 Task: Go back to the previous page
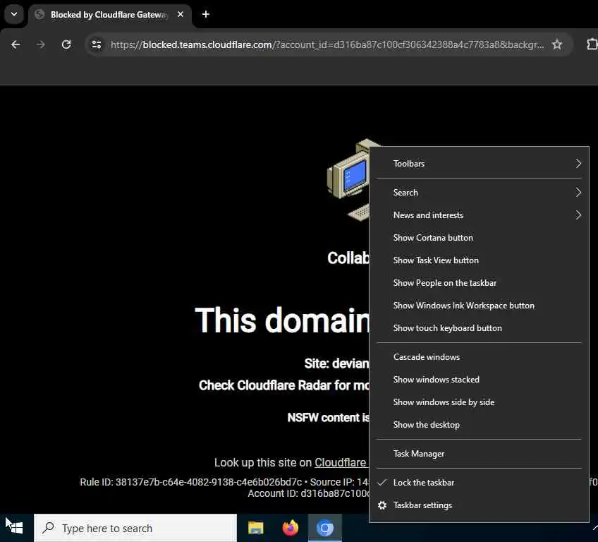[16, 44]
